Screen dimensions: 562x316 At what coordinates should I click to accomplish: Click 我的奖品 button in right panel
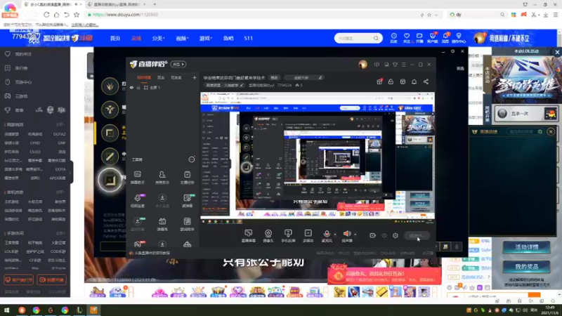click(x=526, y=267)
